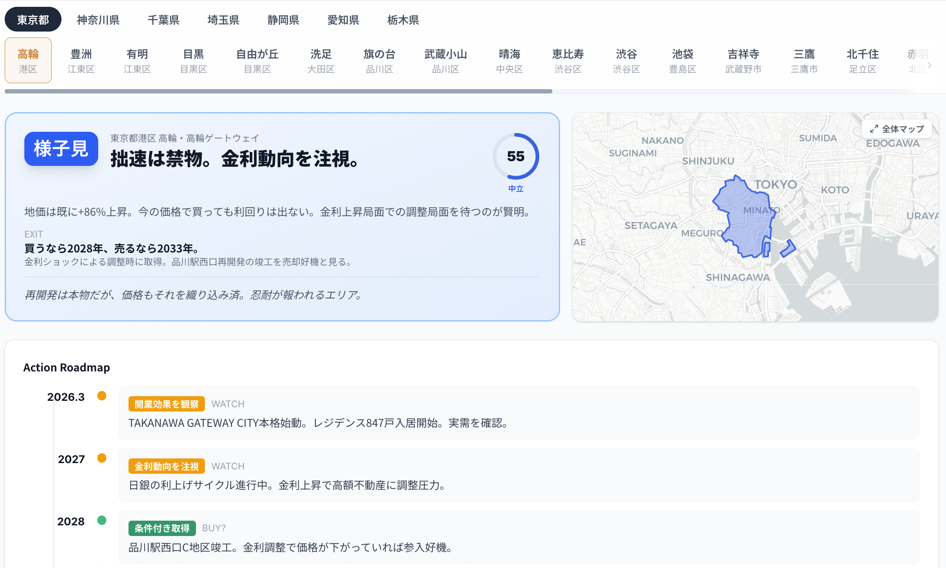This screenshot has height=568, width=946.
Task: Switch to 千葉県 prefecture tab
Action: pyautogui.click(x=164, y=20)
